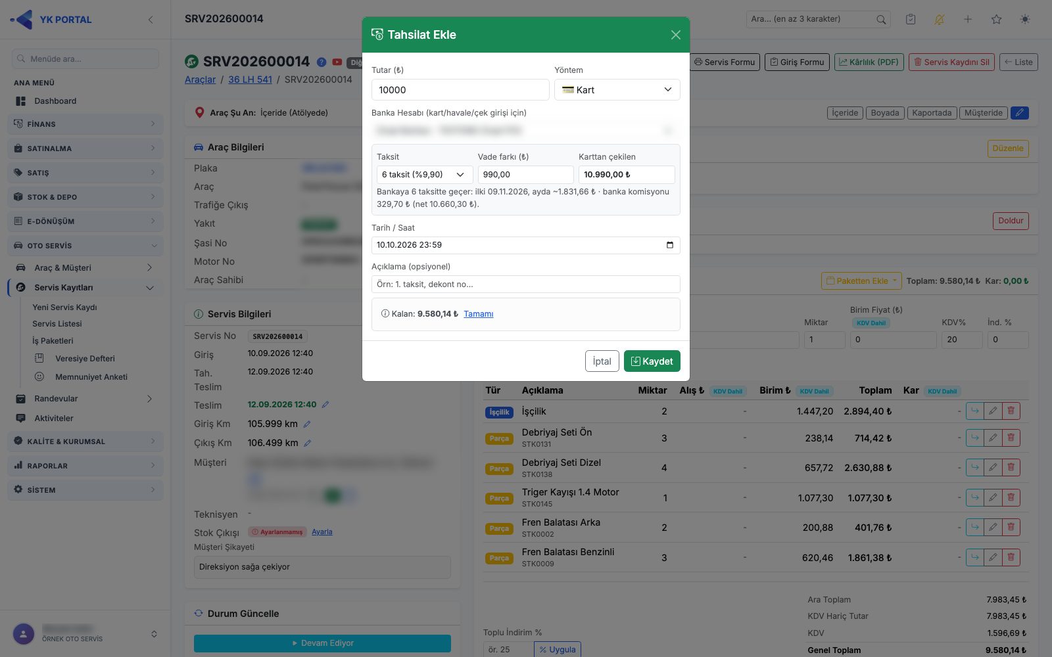Open the calendar picker for Tarih / Saat
The image size is (1052, 657).
coord(669,245)
